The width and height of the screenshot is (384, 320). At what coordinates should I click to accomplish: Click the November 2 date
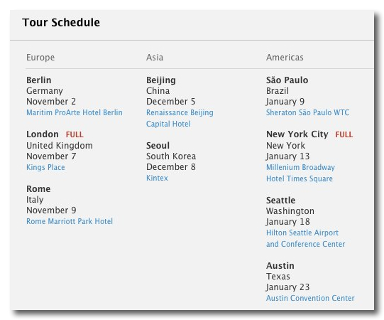click(x=51, y=102)
